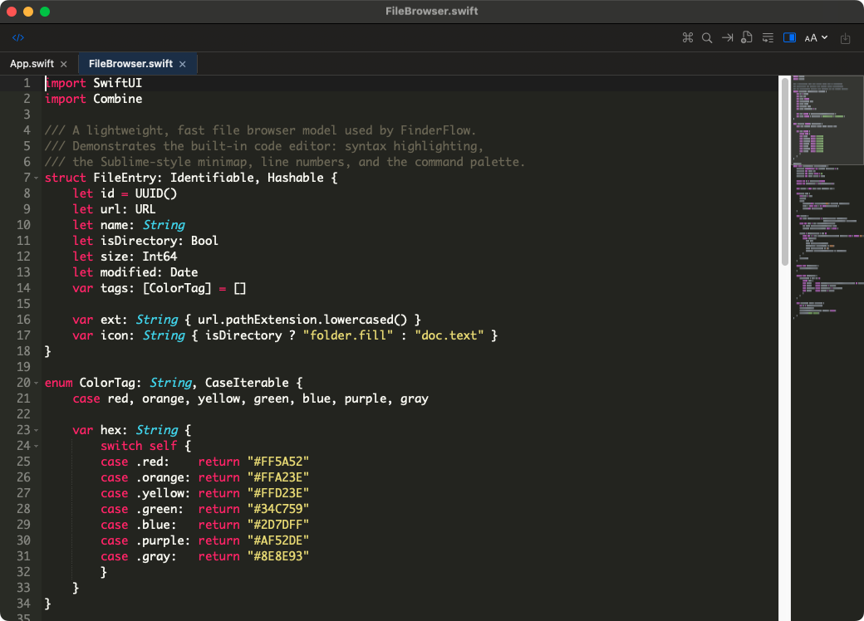
Task: Click line number 30 in gutter
Action: tap(24, 540)
